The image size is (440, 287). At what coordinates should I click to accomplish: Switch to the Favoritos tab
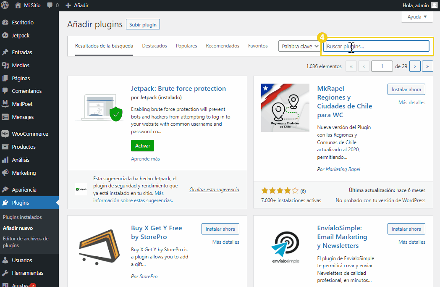click(258, 46)
